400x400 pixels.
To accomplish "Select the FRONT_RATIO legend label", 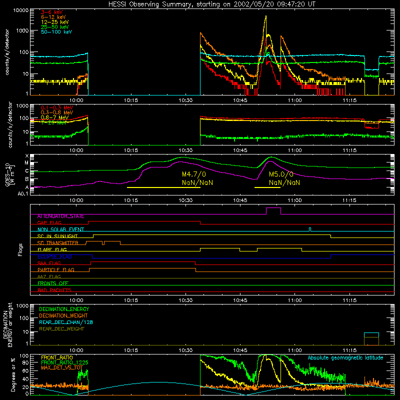I will 57,357.
